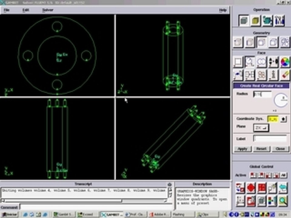
Task: Click the Close button in the face form
Action: pyautogui.click(x=280, y=149)
